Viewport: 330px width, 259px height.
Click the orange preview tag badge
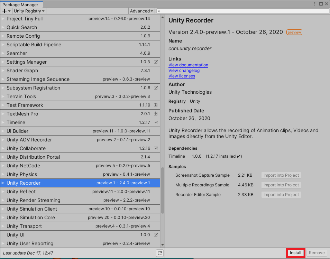pos(294,32)
